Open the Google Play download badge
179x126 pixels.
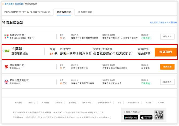(x=131, y=117)
